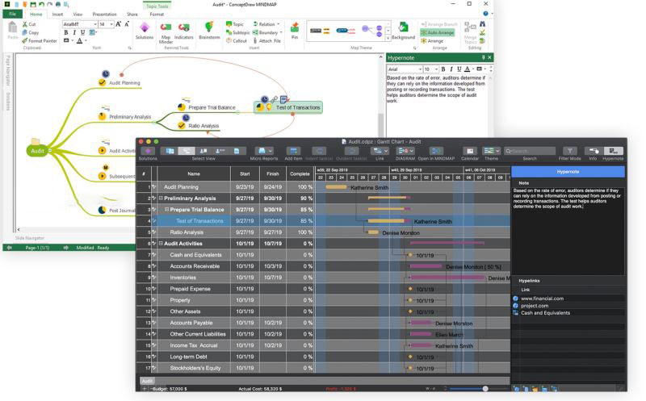Open the ArialMT font name dropdown
The height and width of the screenshot is (401, 646).
(94, 24)
